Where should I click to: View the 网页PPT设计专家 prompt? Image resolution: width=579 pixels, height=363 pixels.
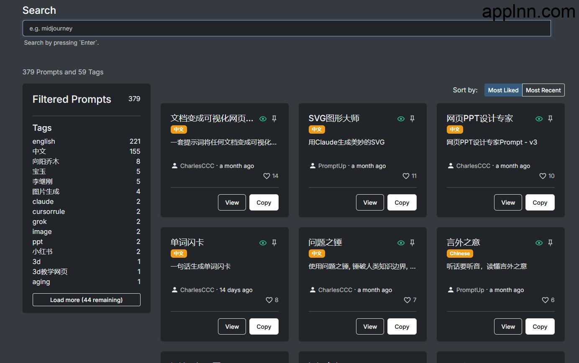(x=508, y=203)
